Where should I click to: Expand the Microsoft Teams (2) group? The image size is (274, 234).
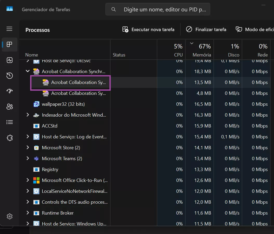click(x=28, y=158)
